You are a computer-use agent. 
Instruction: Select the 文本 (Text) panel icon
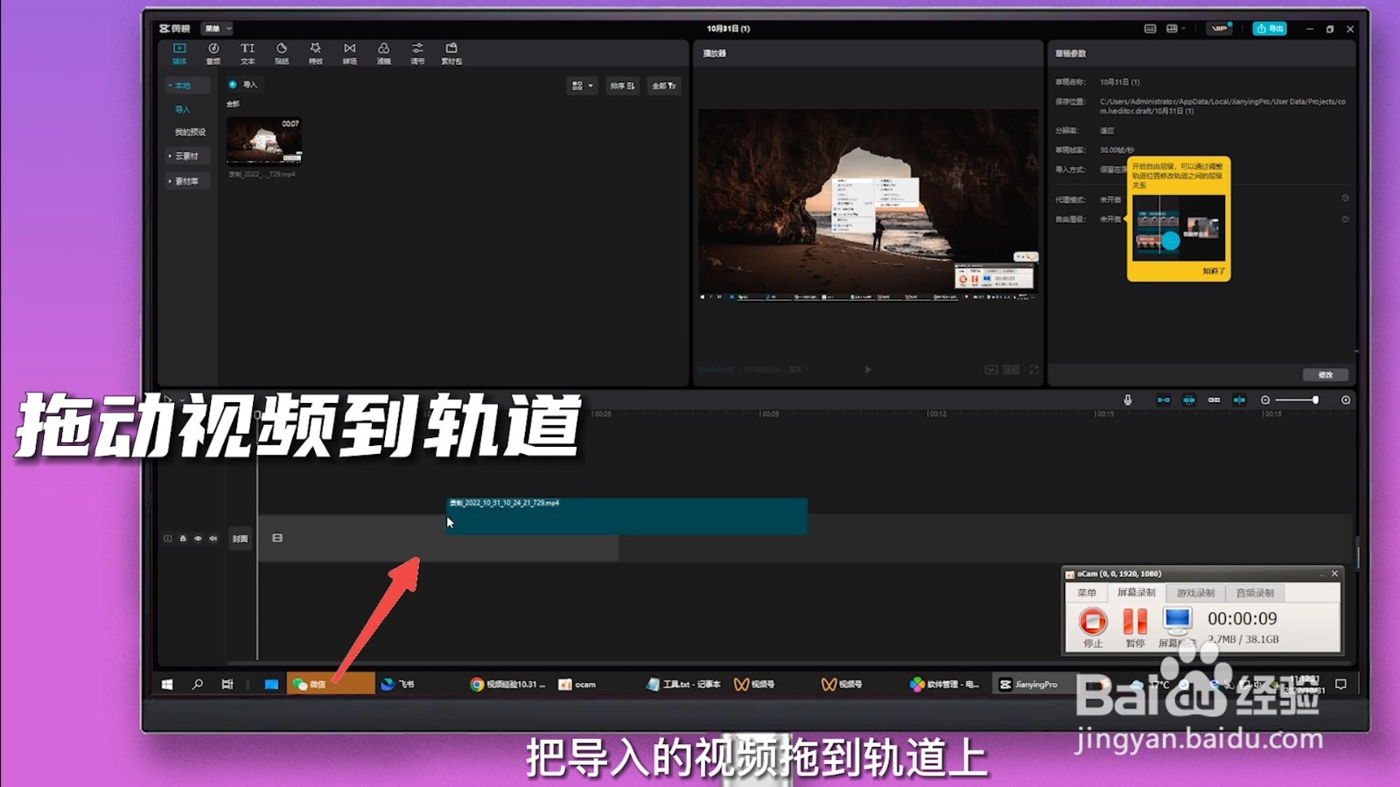point(248,52)
